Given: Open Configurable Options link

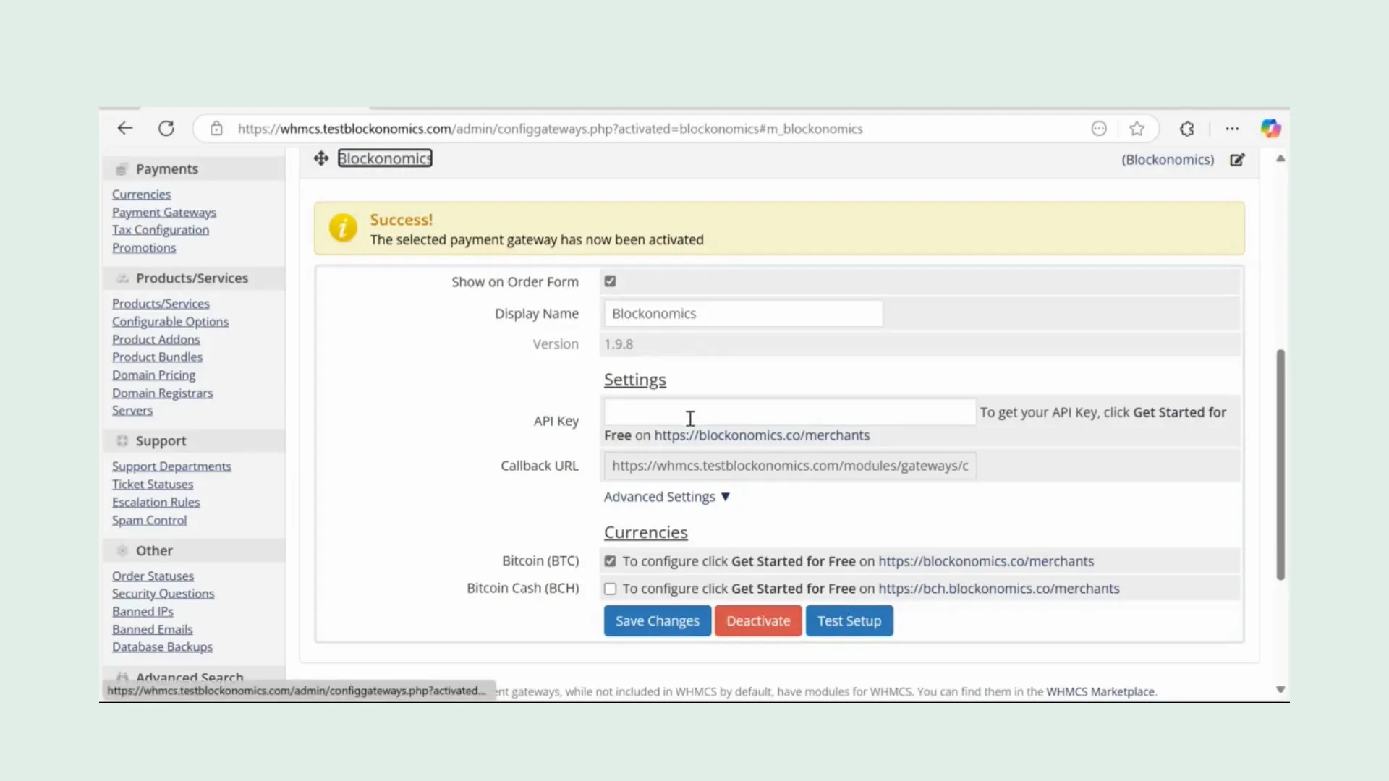Looking at the screenshot, I should pos(170,322).
